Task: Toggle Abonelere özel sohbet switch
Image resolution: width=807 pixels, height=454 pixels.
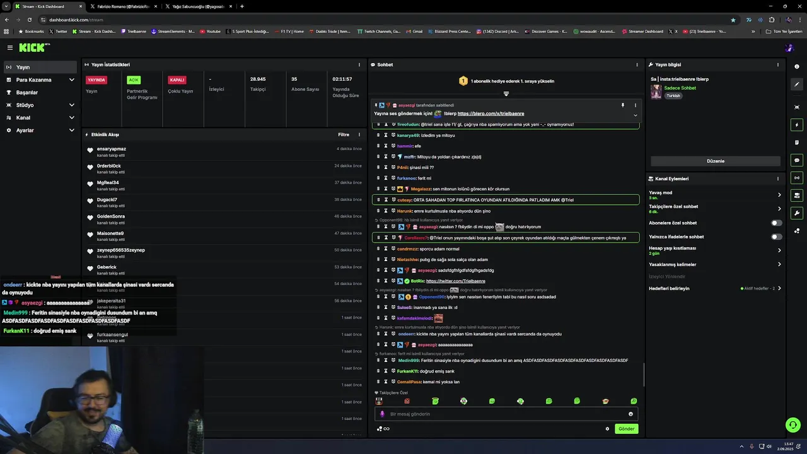Action: click(777, 223)
